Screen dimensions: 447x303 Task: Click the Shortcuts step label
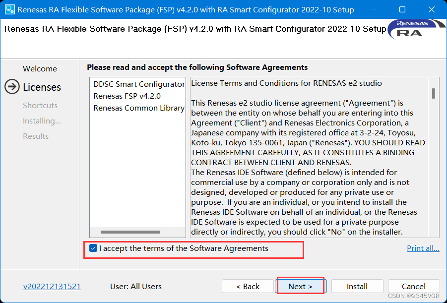point(40,105)
